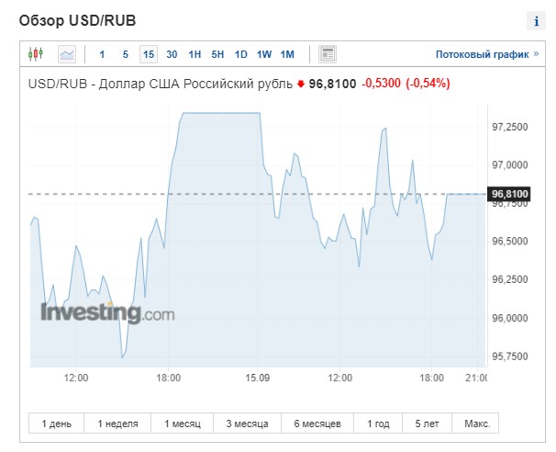556x452 pixels.
Task: Switch interval to 1W
Action: 264,54
